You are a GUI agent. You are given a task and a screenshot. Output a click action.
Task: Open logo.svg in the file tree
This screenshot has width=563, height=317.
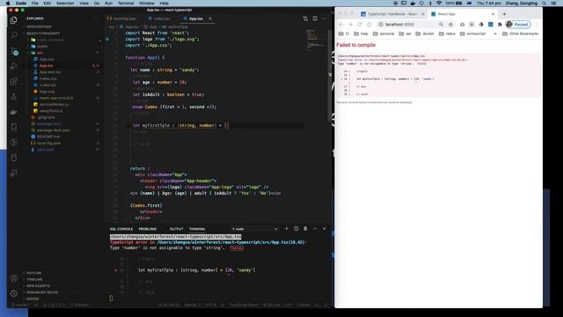[x=47, y=92]
